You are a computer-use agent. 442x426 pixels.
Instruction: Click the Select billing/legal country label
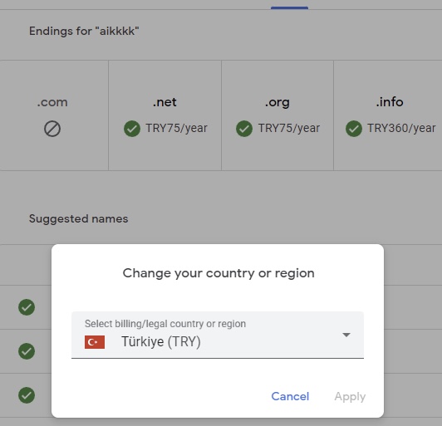tap(165, 324)
